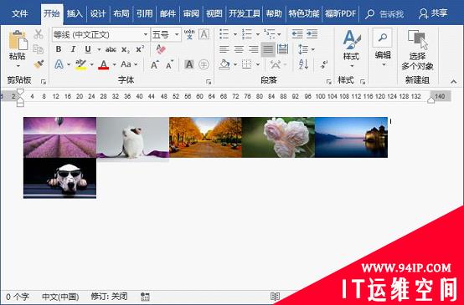Show or hide paragraph marks
Viewport: 464px width, 305px height.
[324, 64]
